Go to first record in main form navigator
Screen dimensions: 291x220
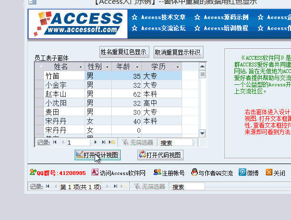coord(48,186)
